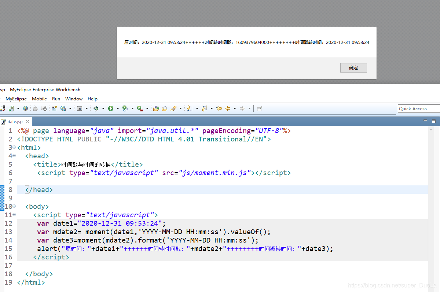The width and height of the screenshot is (440, 292).
Task: Click the alert dialog message text
Action: 247,42
